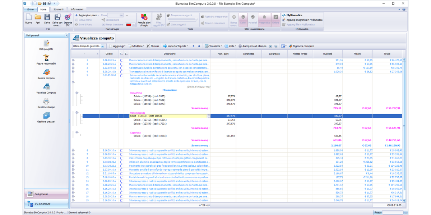
Task: Expand the tree node for row 1
Action: click(x=73, y=60)
